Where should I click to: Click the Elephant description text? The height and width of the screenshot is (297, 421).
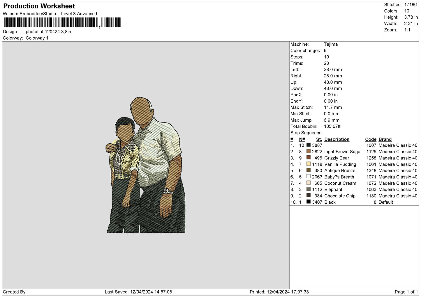[x=333, y=189]
